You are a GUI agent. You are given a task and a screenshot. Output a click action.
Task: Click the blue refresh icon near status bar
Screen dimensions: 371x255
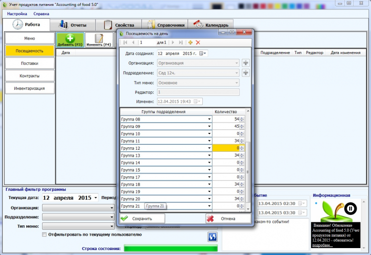point(213,237)
